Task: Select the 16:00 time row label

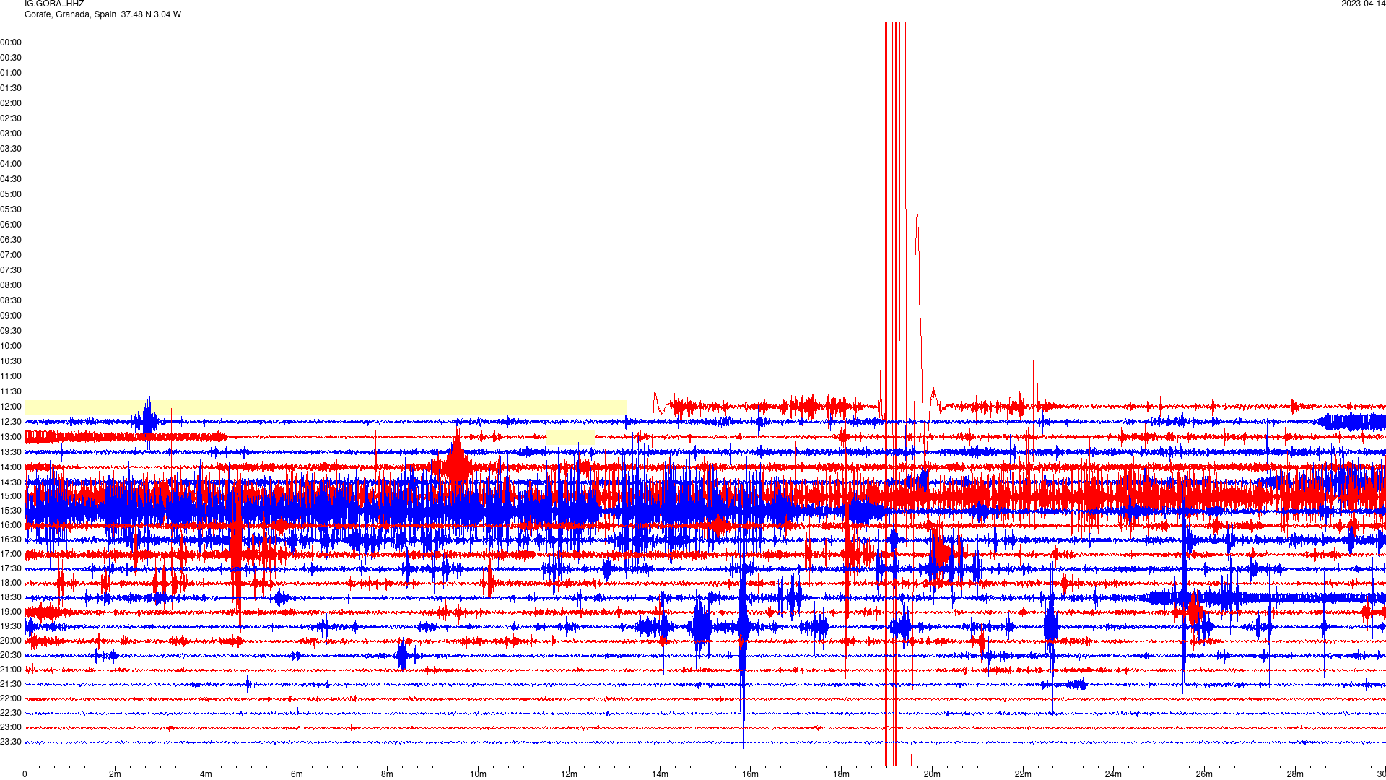Action: coord(11,525)
